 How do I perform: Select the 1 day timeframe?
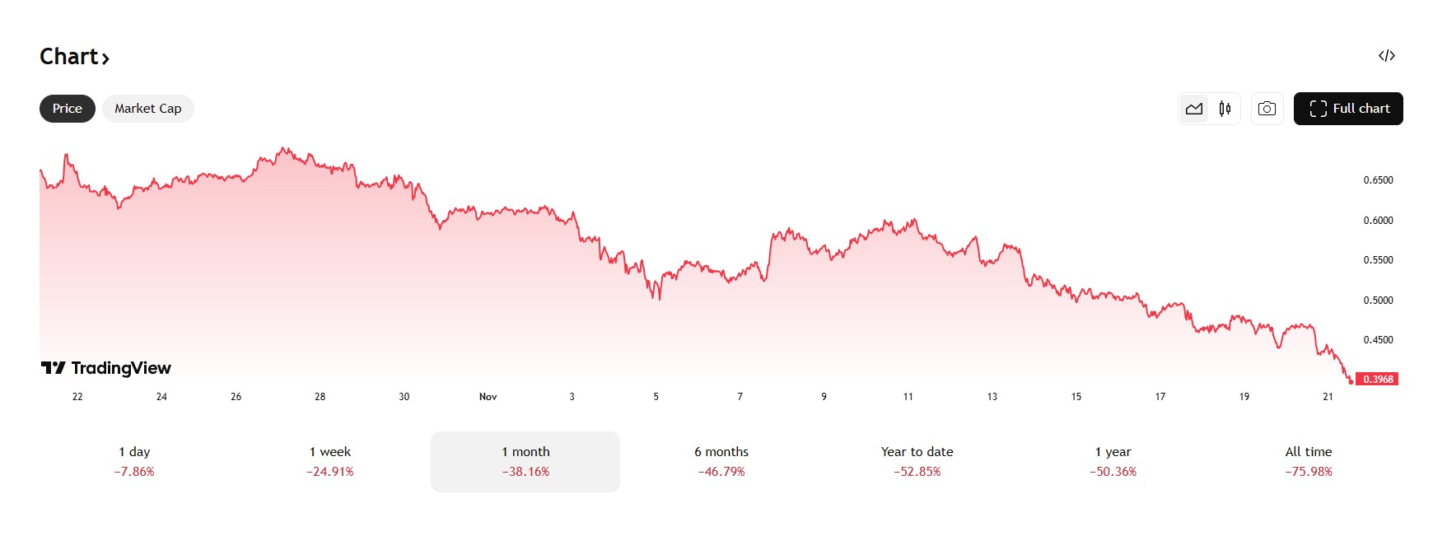[x=134, y=461]
